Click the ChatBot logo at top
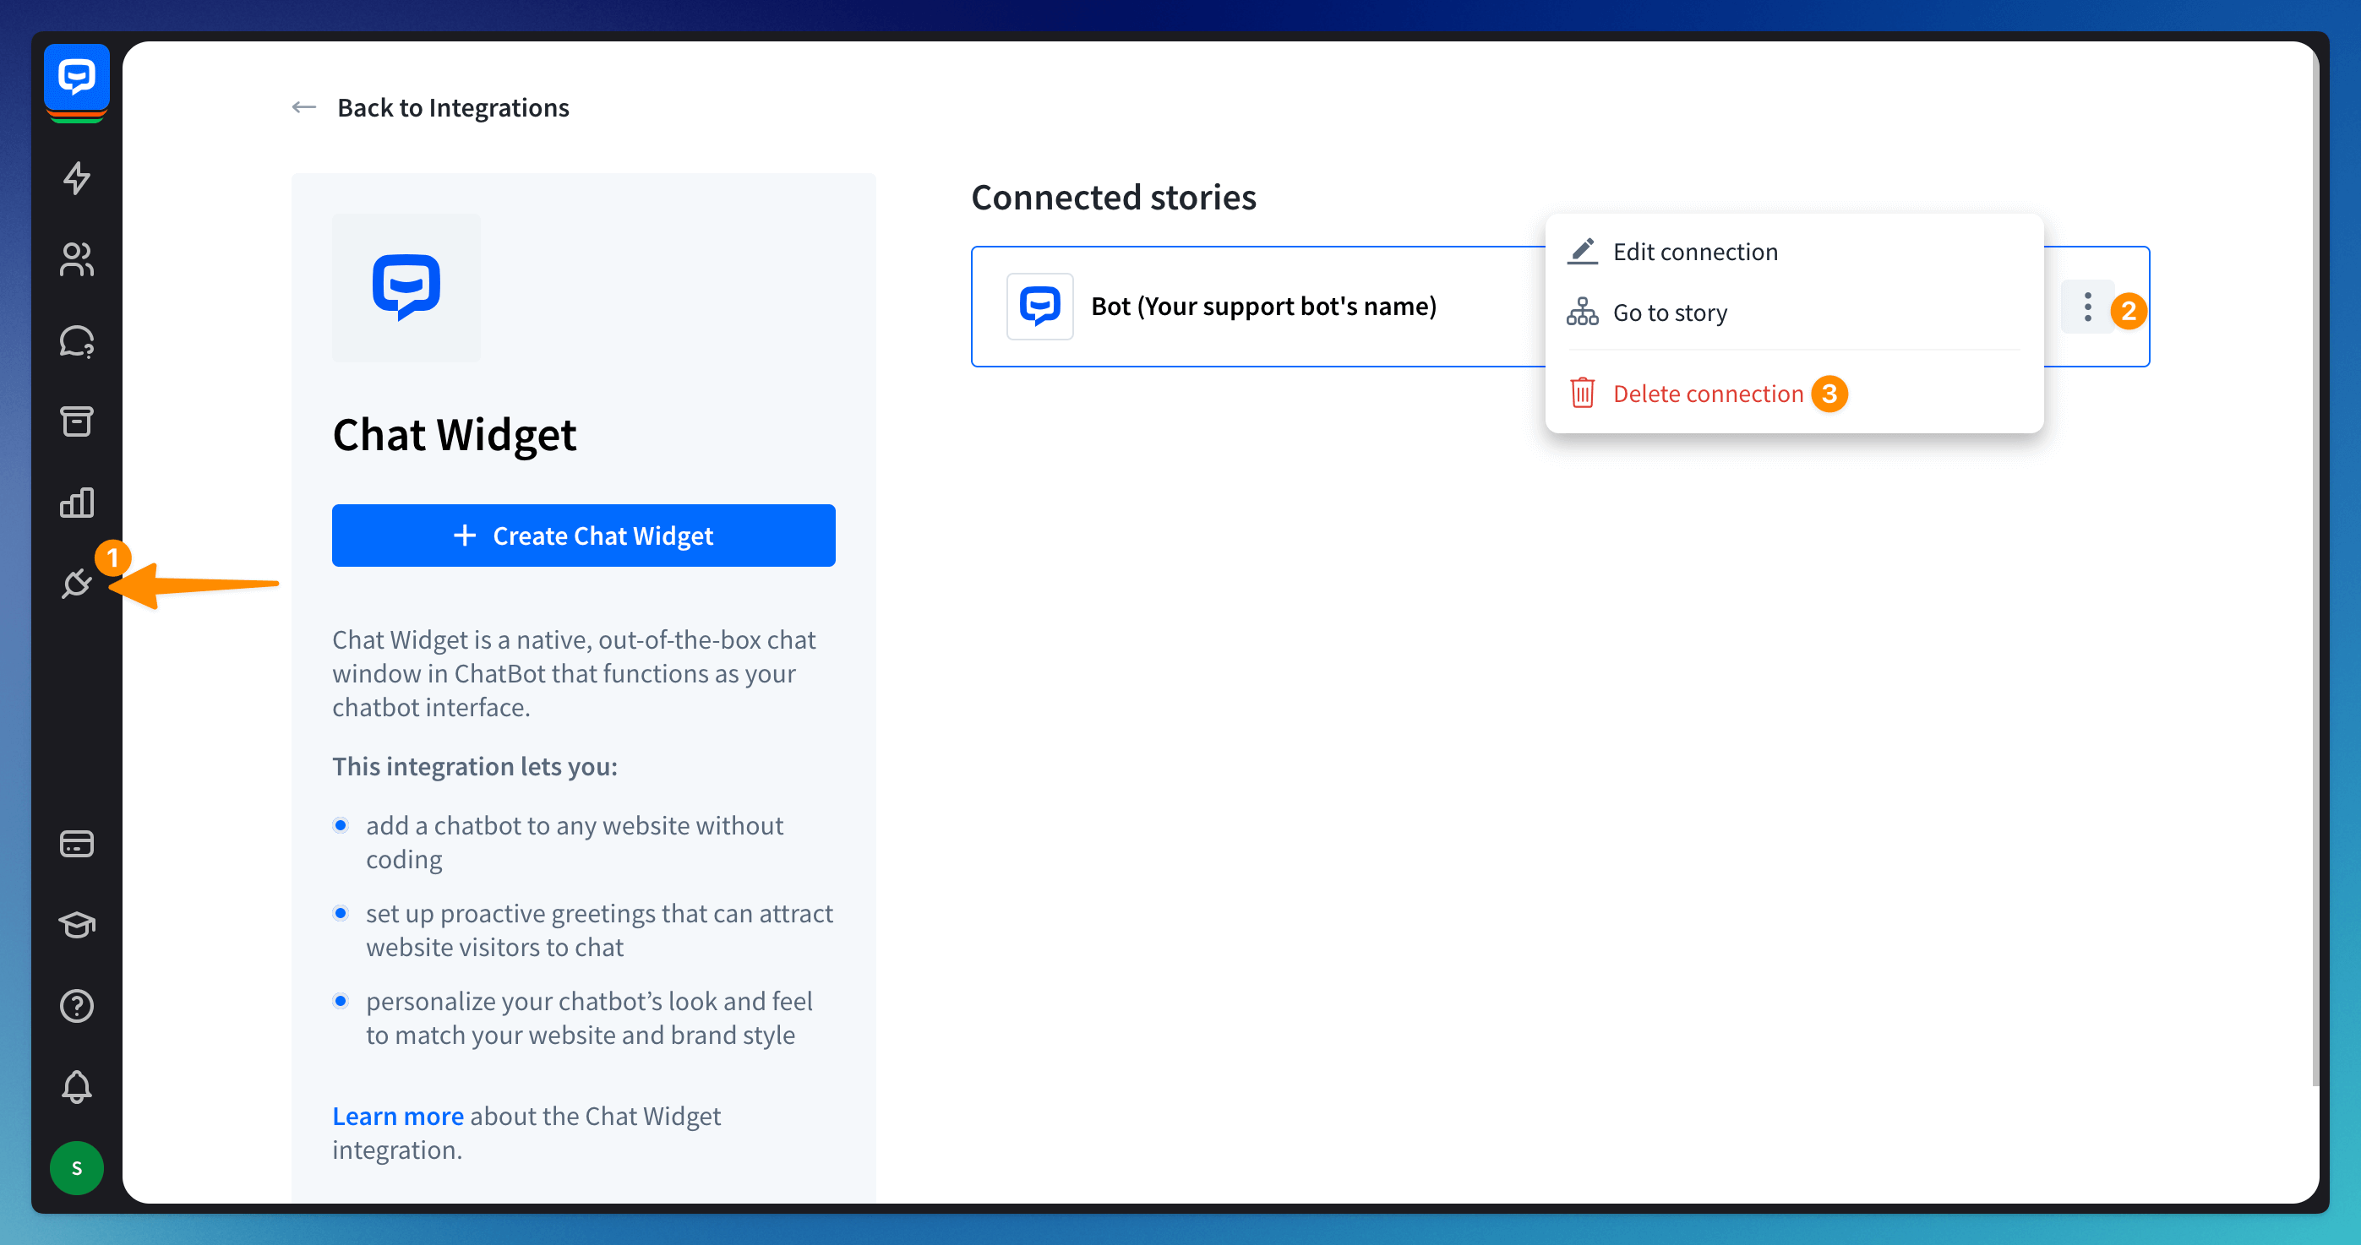 pos(76,77)
